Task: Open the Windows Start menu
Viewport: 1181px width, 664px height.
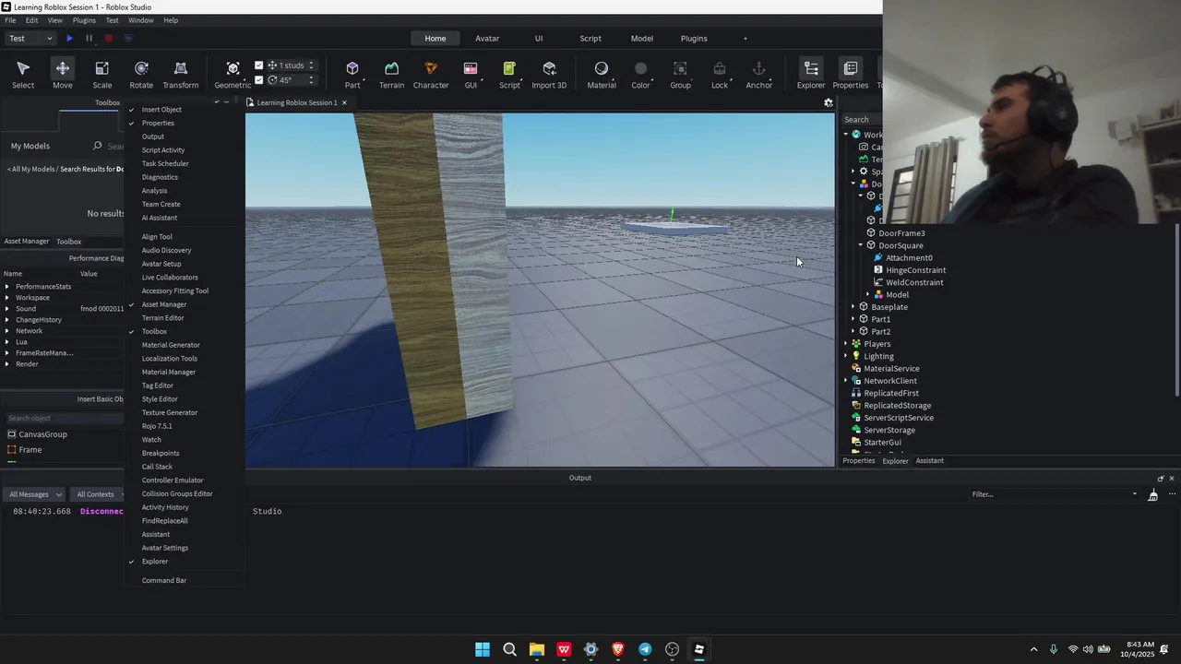Action: click(483, 649)
